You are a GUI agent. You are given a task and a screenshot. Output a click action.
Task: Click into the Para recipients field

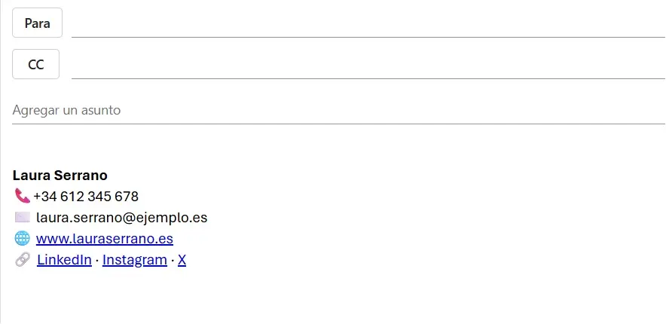tap(368, 24)
